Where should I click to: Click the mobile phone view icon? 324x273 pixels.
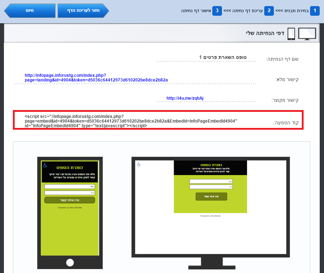[x=291, y=34]
